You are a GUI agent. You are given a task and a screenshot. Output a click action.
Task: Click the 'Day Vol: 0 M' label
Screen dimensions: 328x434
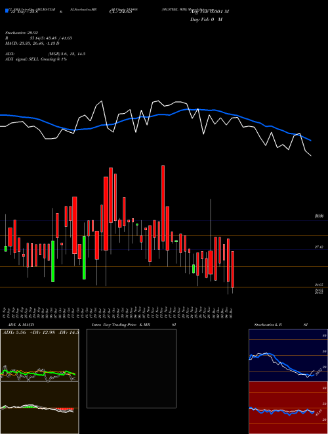tap(206, 20)
